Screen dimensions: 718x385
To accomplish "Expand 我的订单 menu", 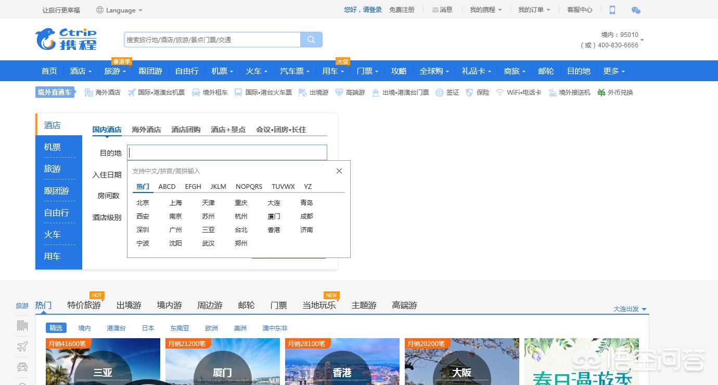I will (x=534, y=10).
